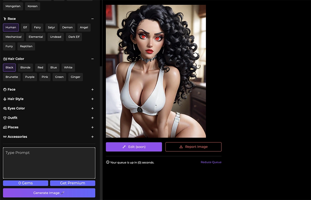Screen dimensions: 311x200
Task: Click the Accessories glasses icon
Action: point(4,137)
